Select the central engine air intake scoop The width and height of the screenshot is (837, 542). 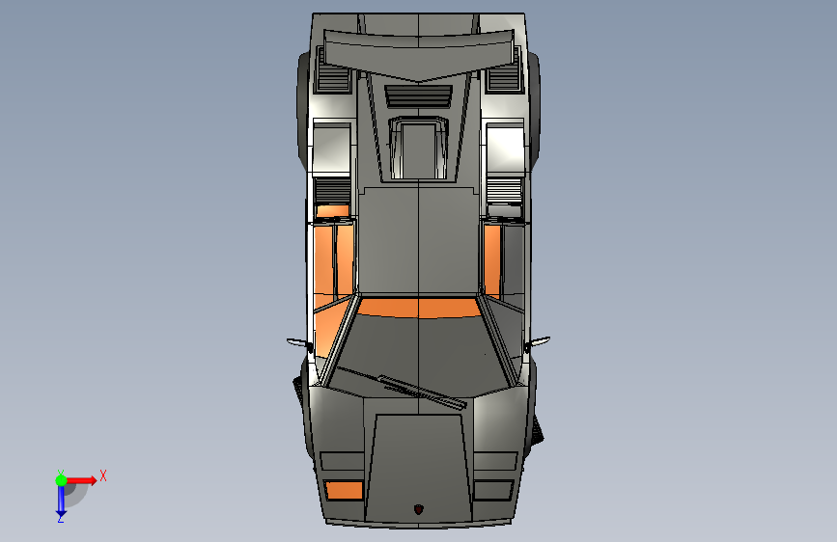pos(419,148)
